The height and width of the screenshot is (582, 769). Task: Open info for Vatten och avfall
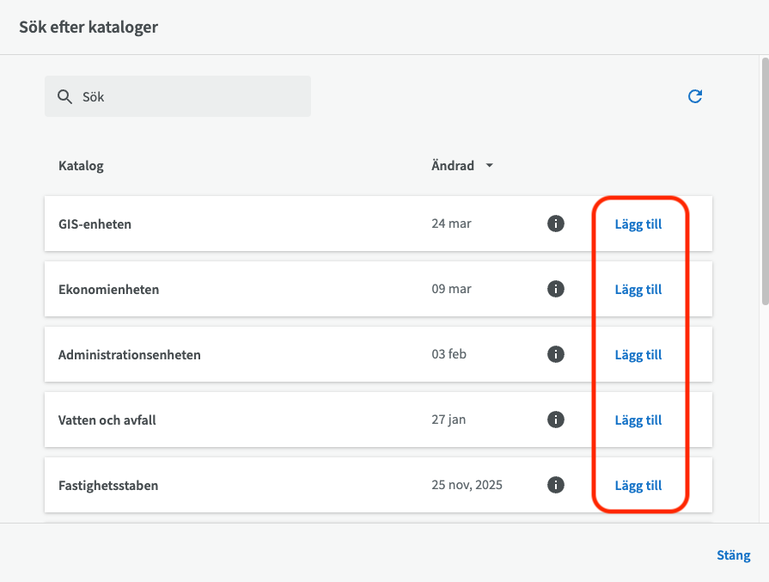pos(556,420)
